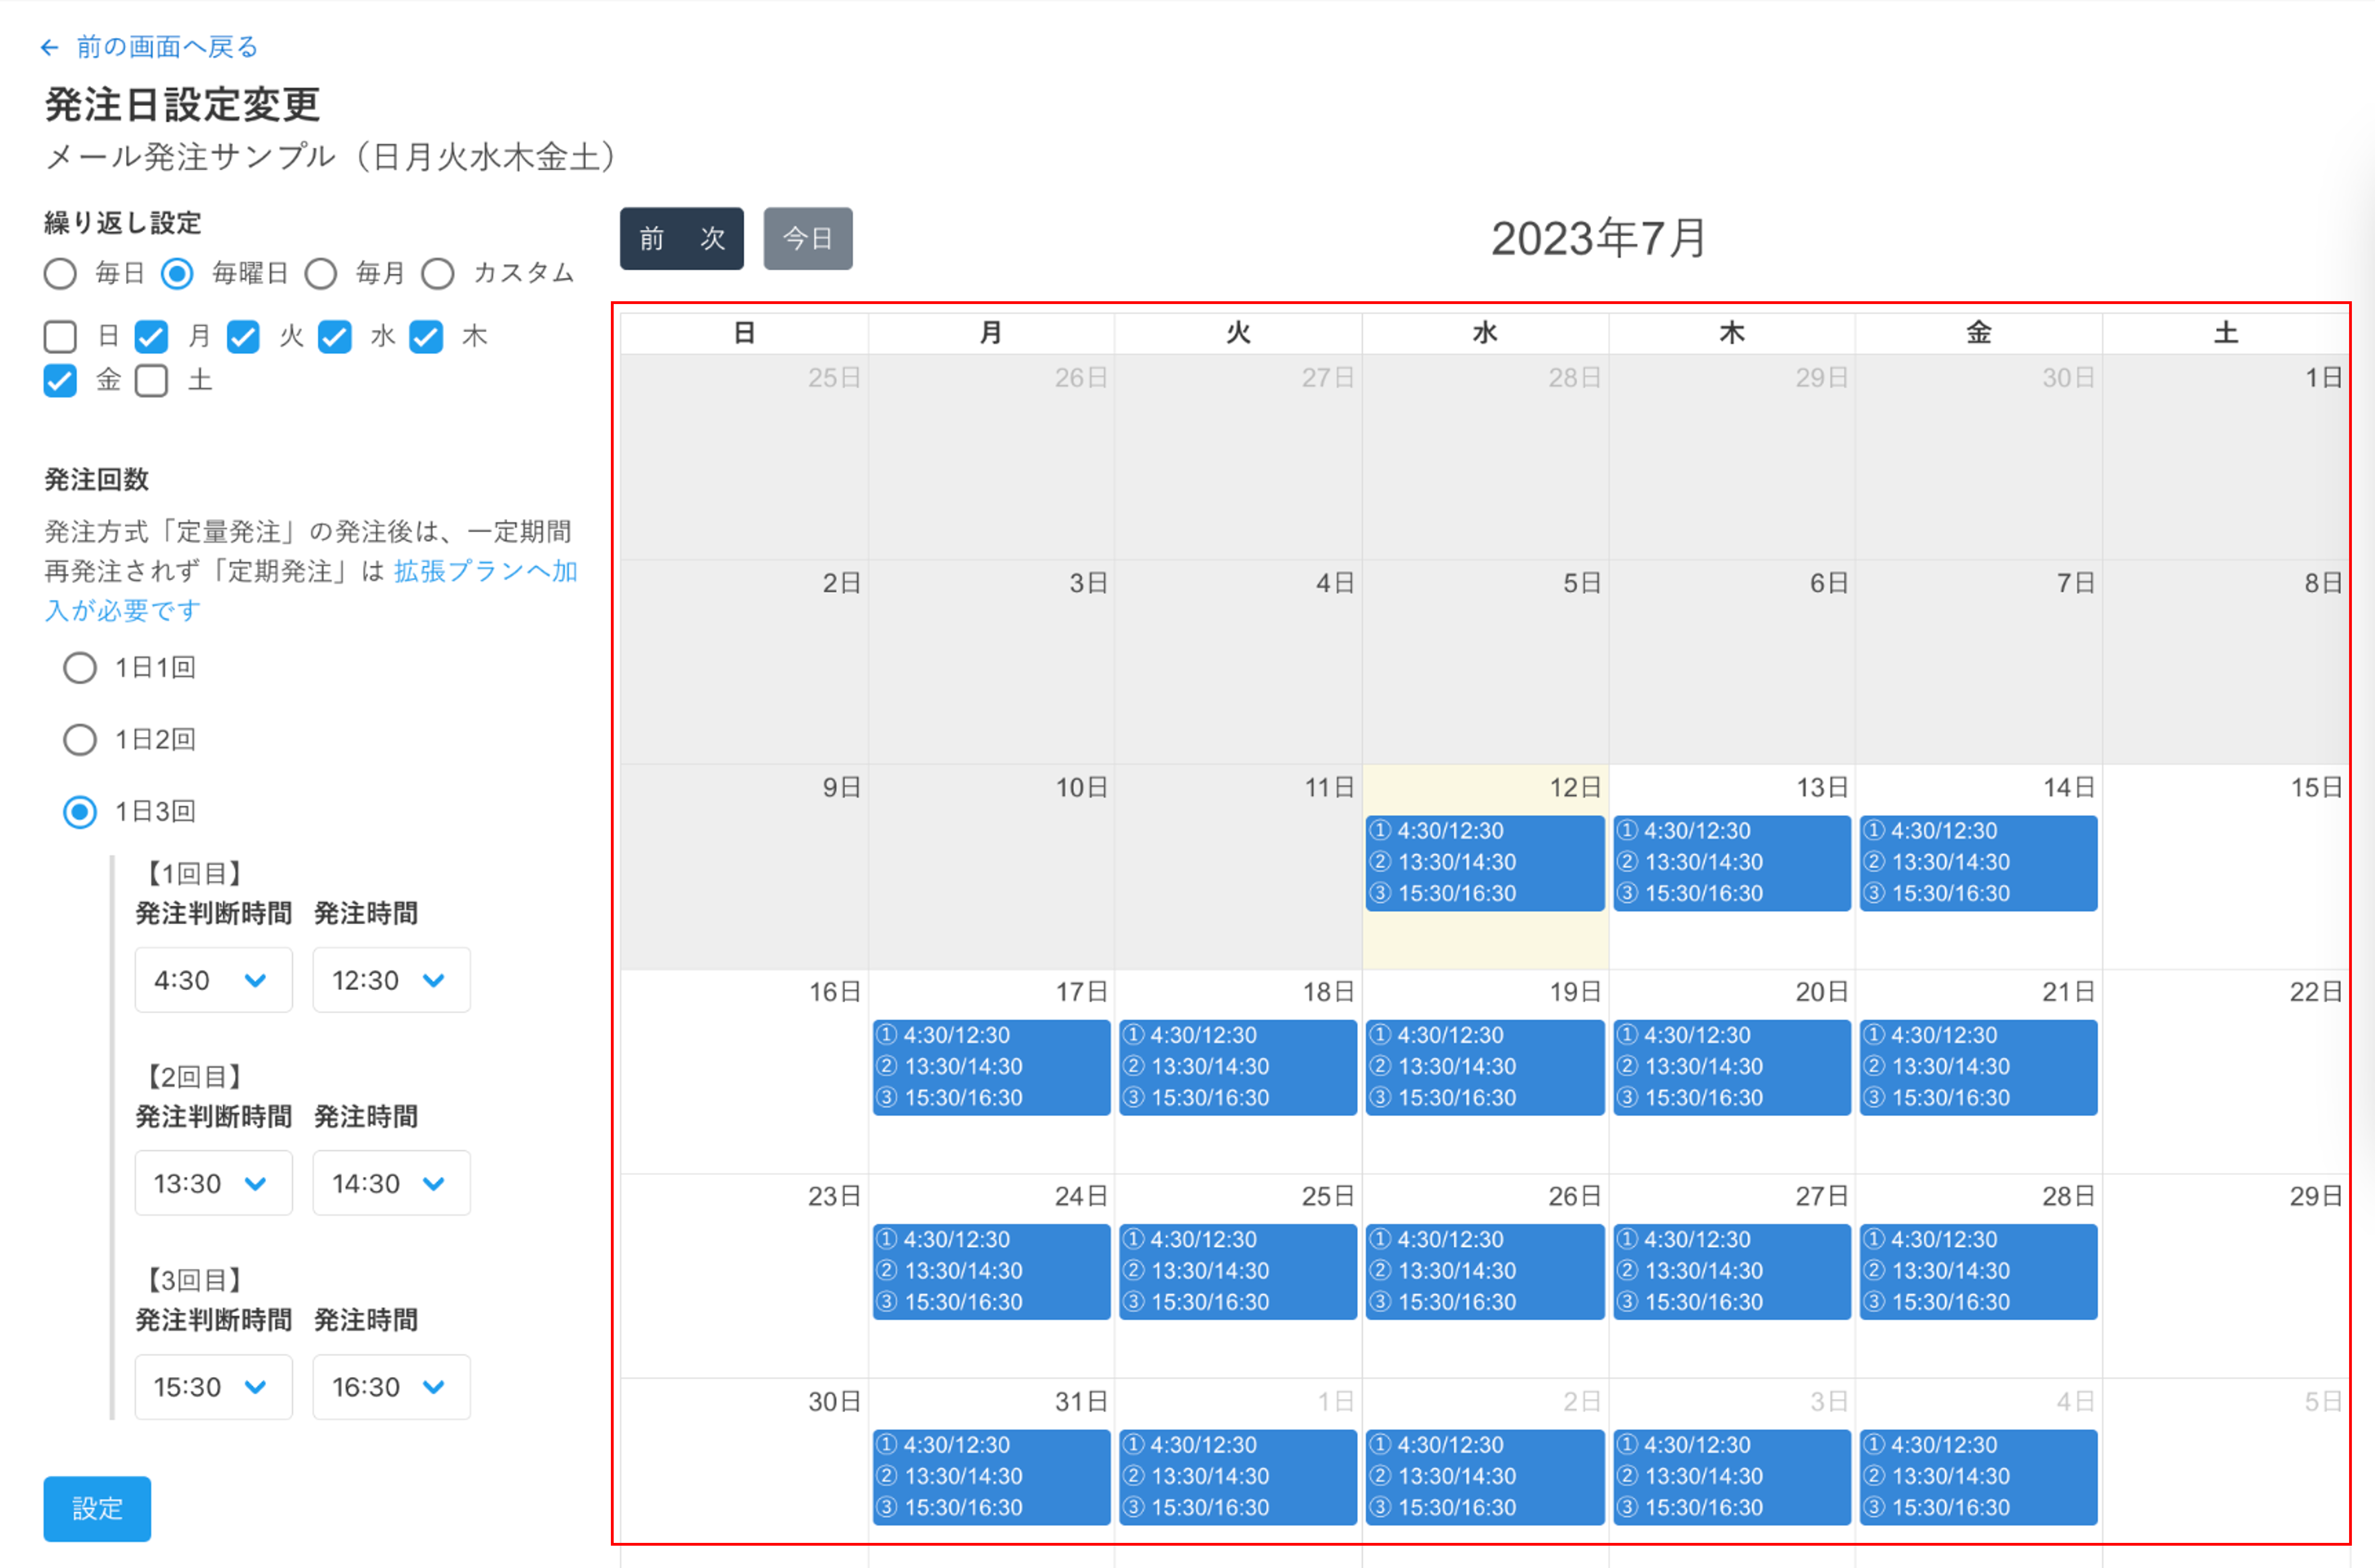
Task: Open 1回目 発注判断時間 dropdown showing 4:30
Action: (213, 980)
